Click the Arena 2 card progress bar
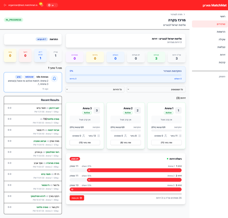Screen dimensions: 228x218 pyautogui.click(x=125, y=131)
